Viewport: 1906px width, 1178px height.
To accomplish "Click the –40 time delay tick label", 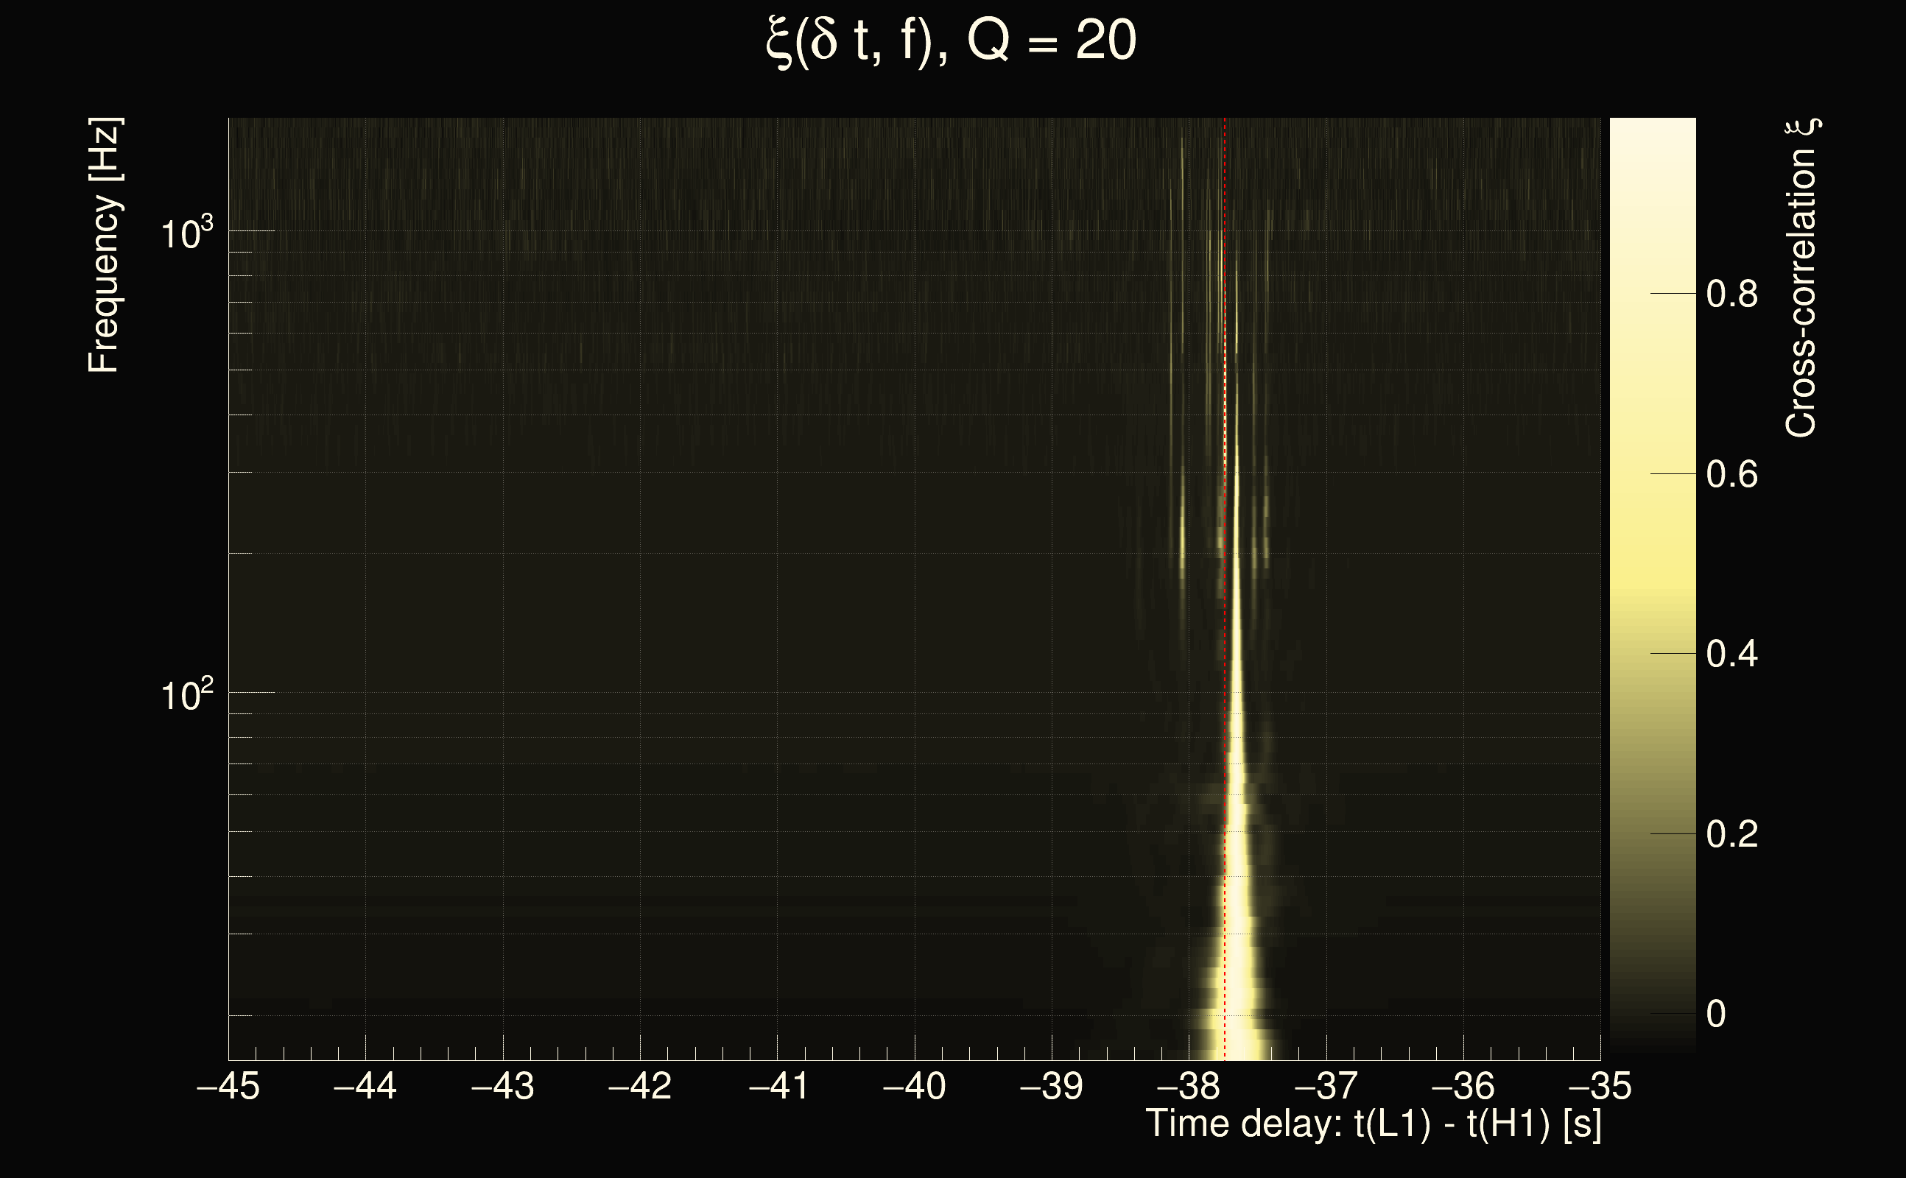I will 913,1086.
